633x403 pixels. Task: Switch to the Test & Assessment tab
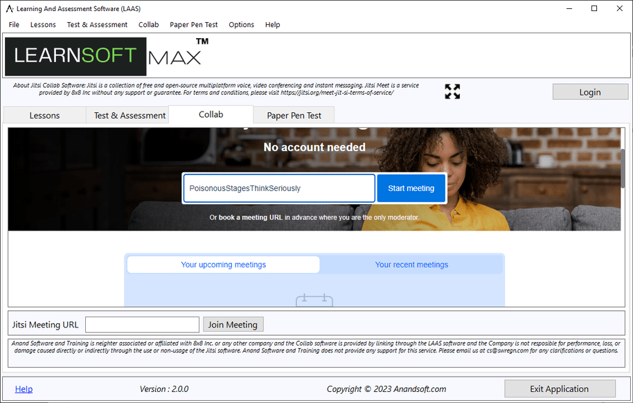pyautogui.click(x=130, y=116)
